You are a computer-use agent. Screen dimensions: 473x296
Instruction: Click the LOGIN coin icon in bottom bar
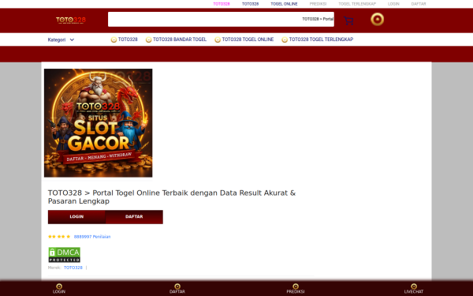tap(59, 286)
